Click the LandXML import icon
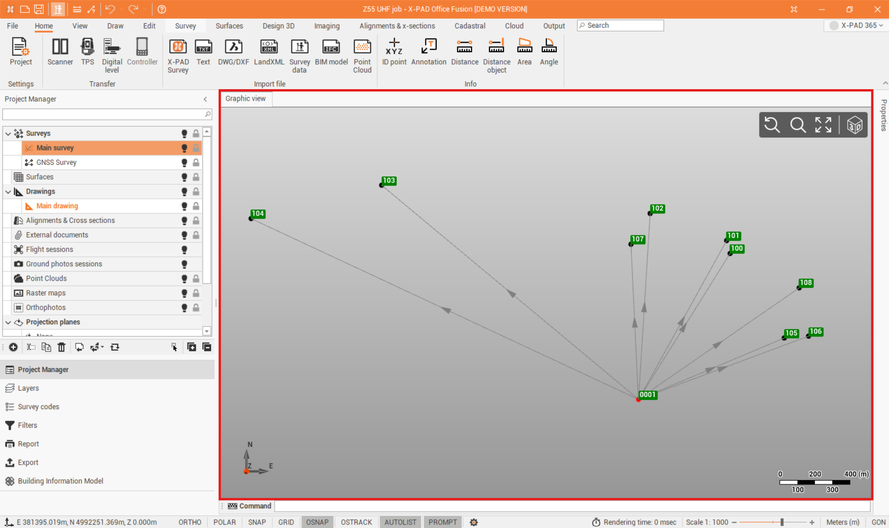This screenshot has width=889, height=528. 269,52
